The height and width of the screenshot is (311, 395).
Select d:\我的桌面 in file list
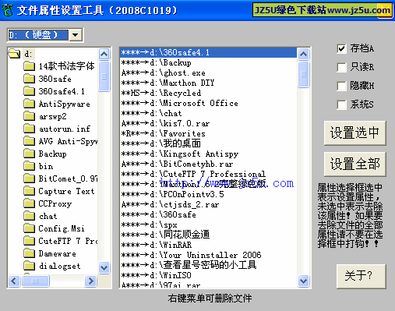[x=208, y=143]
